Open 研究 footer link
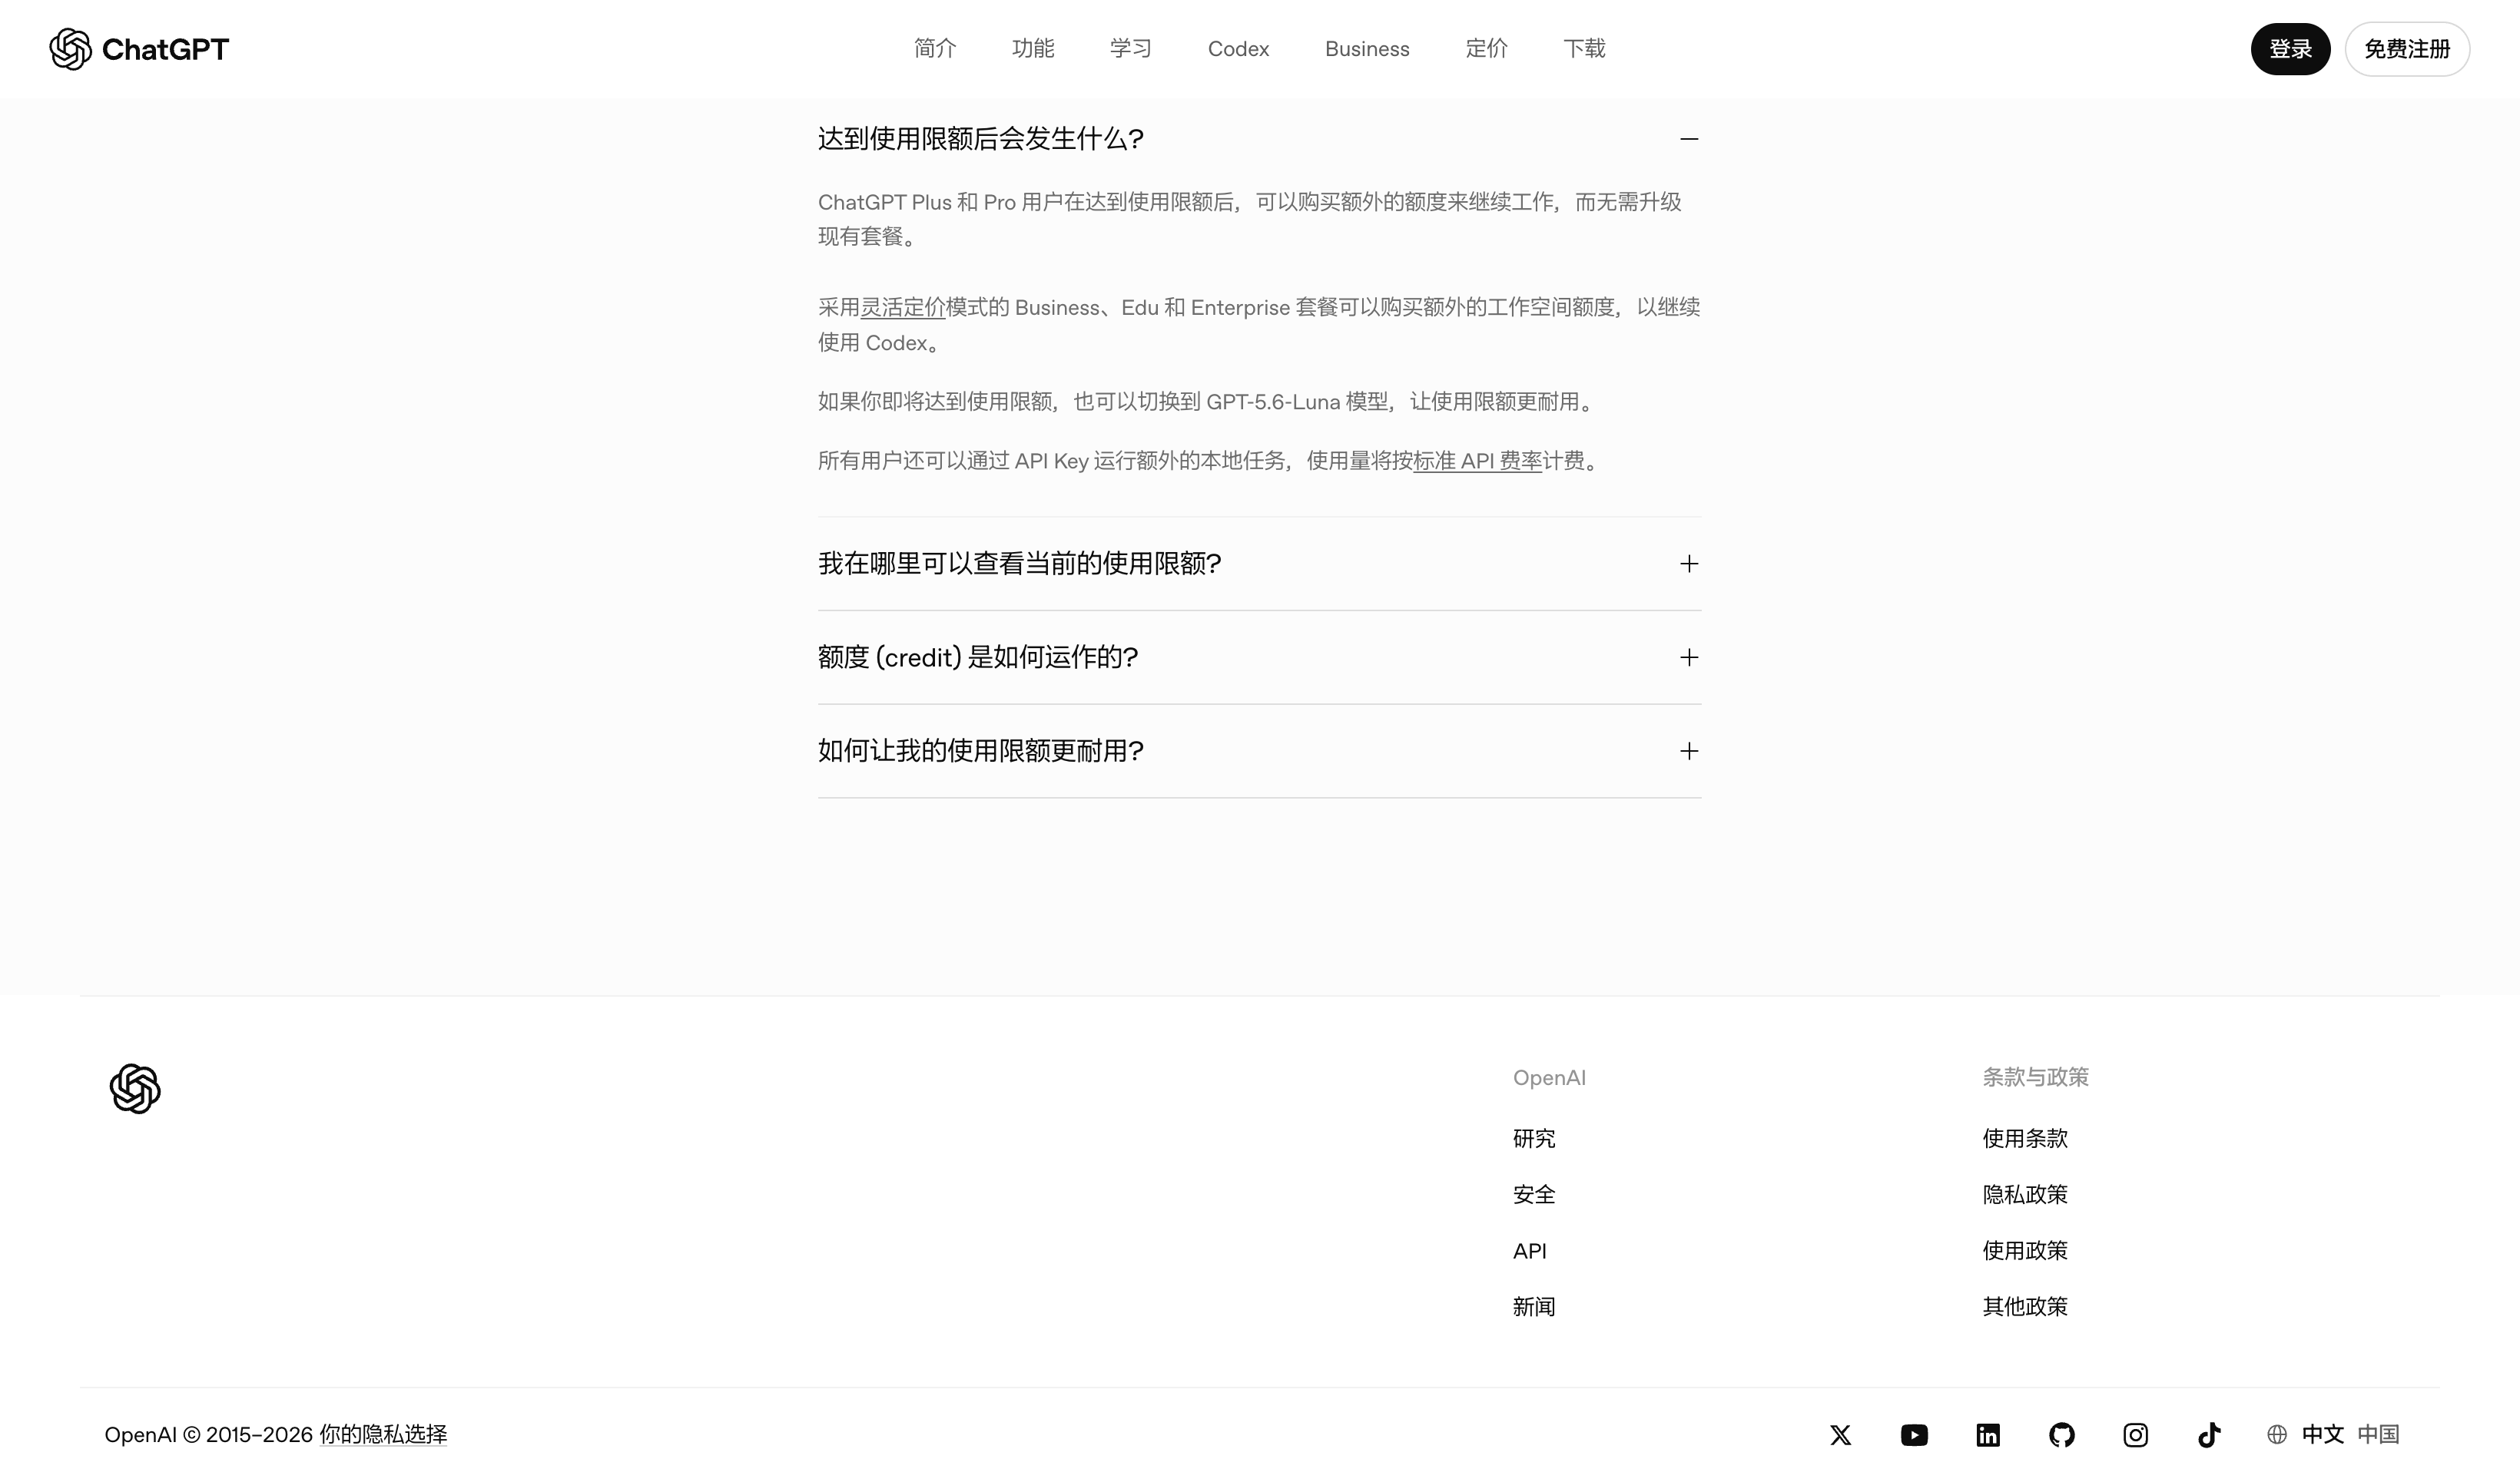The height and width of the screenshot is (1482, 2520). [x=1534, y=1138]
